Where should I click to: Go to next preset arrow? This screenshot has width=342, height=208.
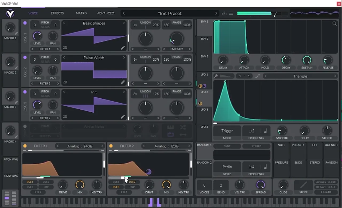(x=216, y=13)
